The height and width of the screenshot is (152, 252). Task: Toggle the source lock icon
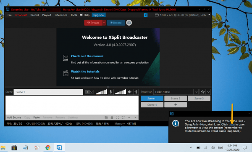pyautogui.click(x=112, y=117)
